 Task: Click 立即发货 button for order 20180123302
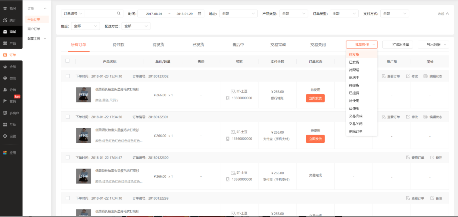coord(315,98)
